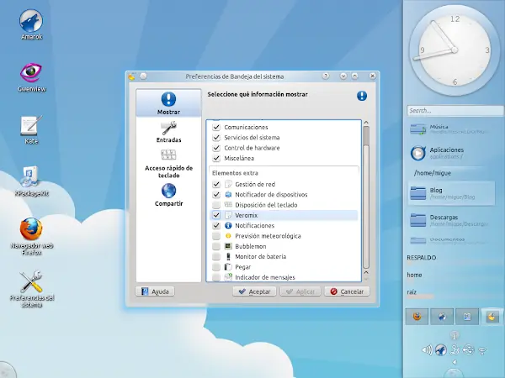Screen dimensions: 505x378
Task: Click the Pegar clipboard icon
Action: point(228,267)
